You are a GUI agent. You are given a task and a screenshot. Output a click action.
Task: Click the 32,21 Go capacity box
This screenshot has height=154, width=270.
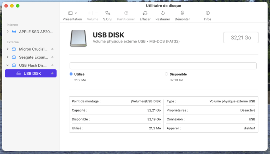pos(241,38)
